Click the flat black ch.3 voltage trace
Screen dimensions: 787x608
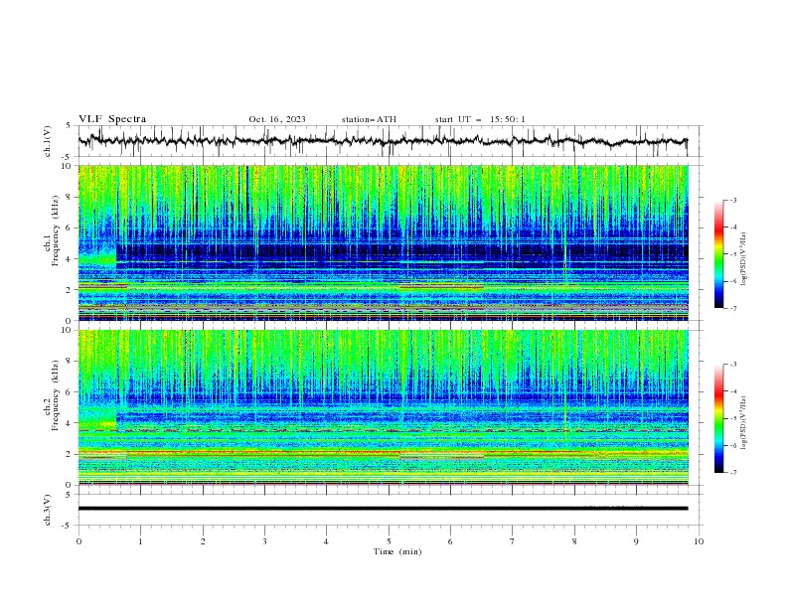383,509
